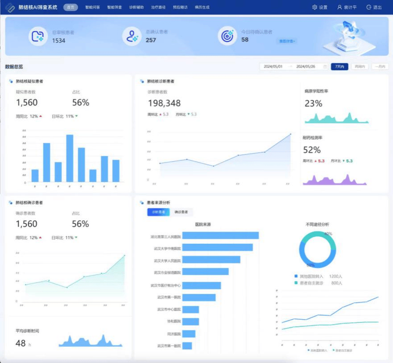
Task: Select the 一月内 time range option
Action: [x=380, y=67]
